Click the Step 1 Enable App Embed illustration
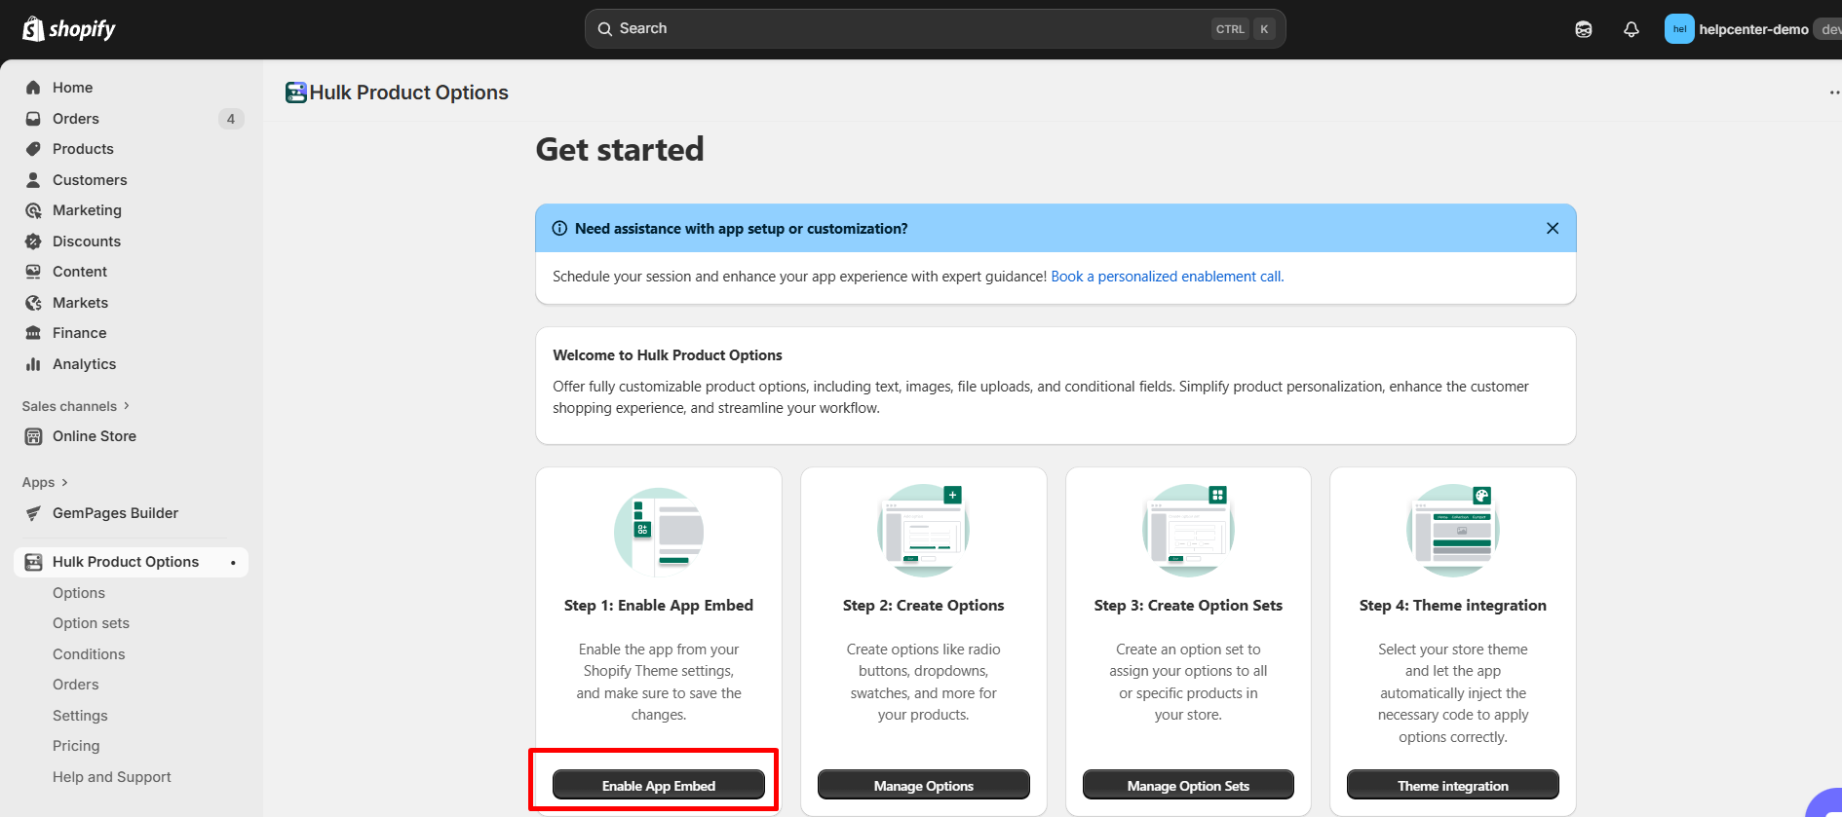Screen dimensions: 1842x817 coord(659,532)
